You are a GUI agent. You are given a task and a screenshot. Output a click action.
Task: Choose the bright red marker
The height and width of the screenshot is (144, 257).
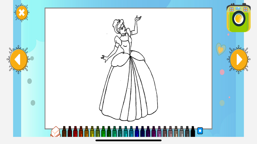(x=75, y=131)
